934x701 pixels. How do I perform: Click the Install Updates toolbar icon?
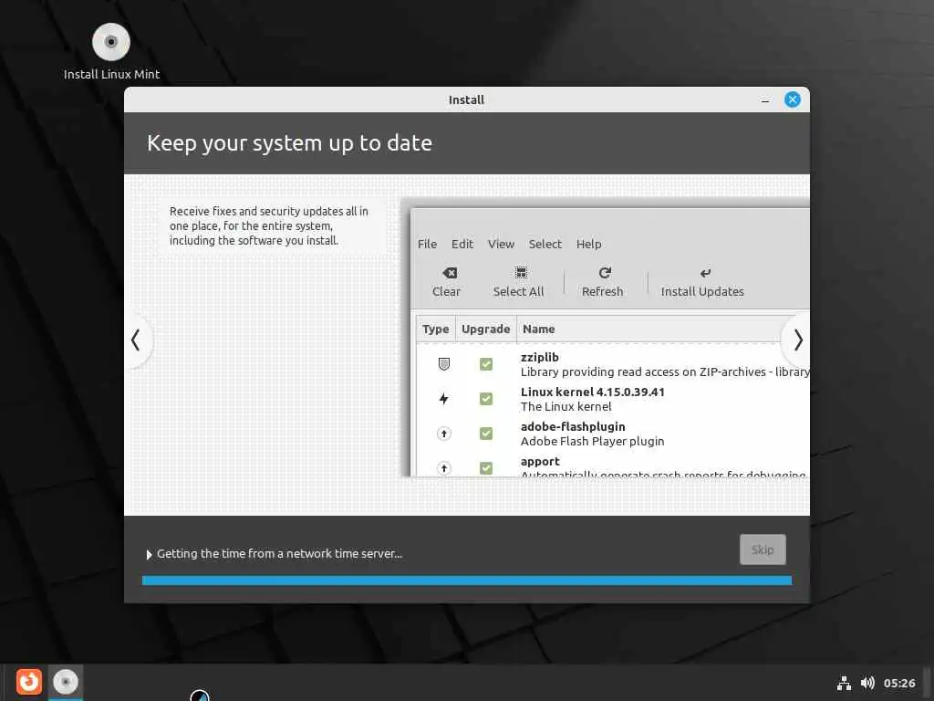(705, 273)
